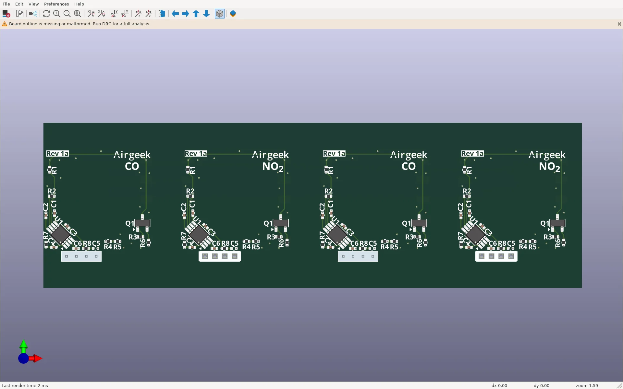Rotate X counterclockwise

(102, 14)
